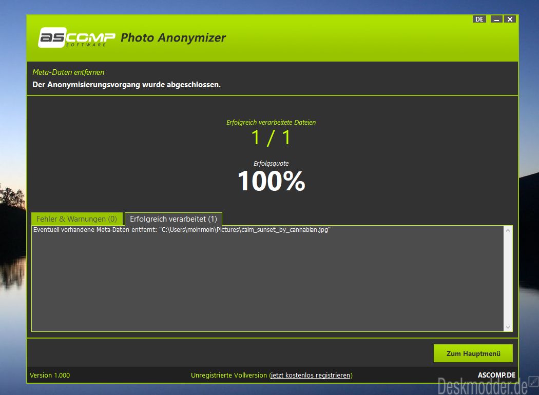The width and height of the screenshot is (539, 395).
Task: Visit the ASCOMP.DE website link
Action: pos(496,375)
